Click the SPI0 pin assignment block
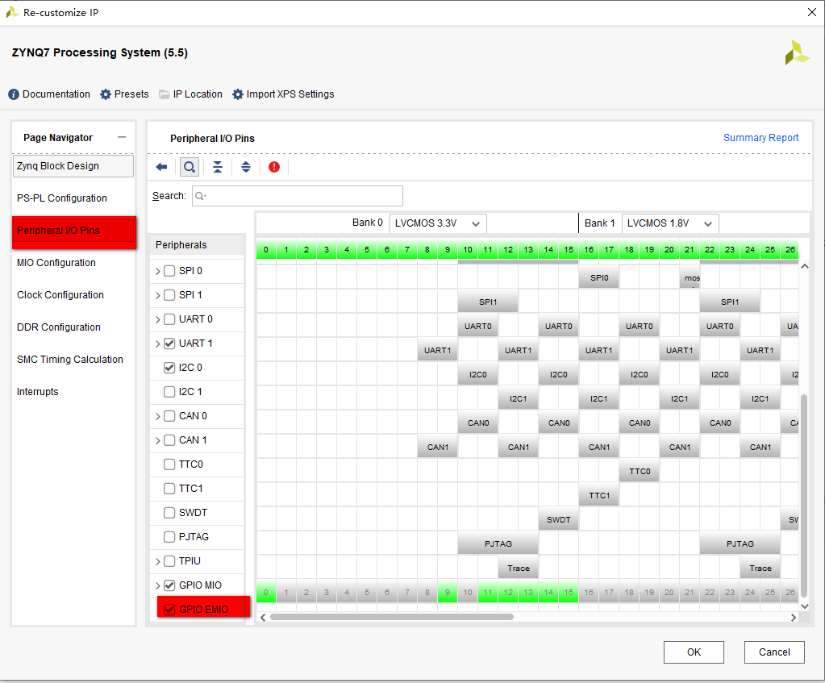The width and height of the screenshot is (825, 683). coord(599,278)
